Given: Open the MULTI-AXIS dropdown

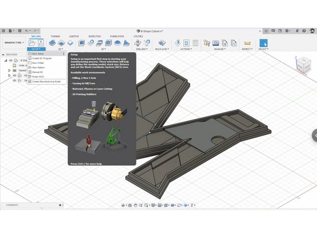Looking at the screenshot, I should 162,49.
